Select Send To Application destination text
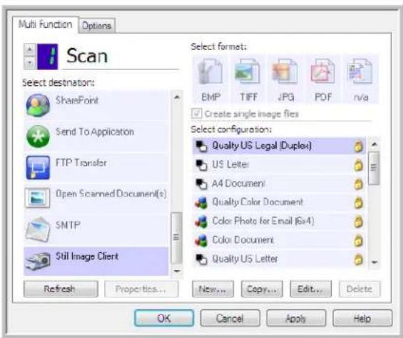 [95, 131]
